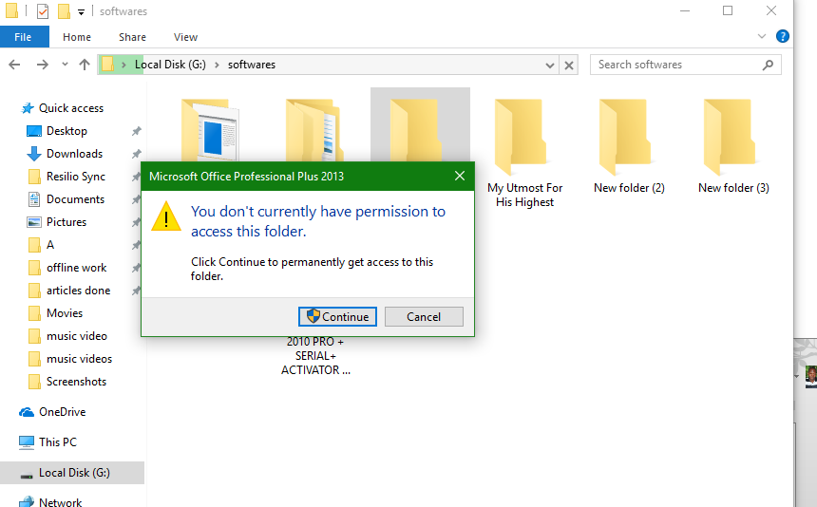Click the Back navigation arrow
The width and height of the screenshot is (817, 507).
point(14,65)
